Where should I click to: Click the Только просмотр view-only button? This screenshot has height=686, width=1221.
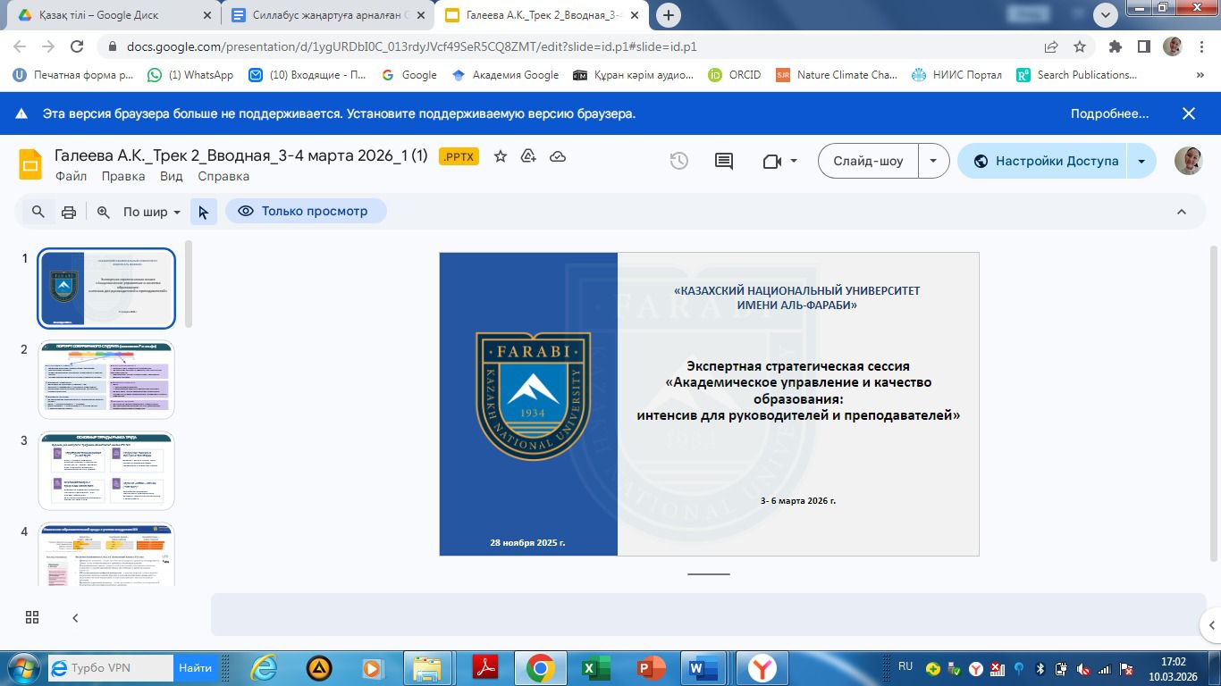pyautogui.click(x=306, y=211)
